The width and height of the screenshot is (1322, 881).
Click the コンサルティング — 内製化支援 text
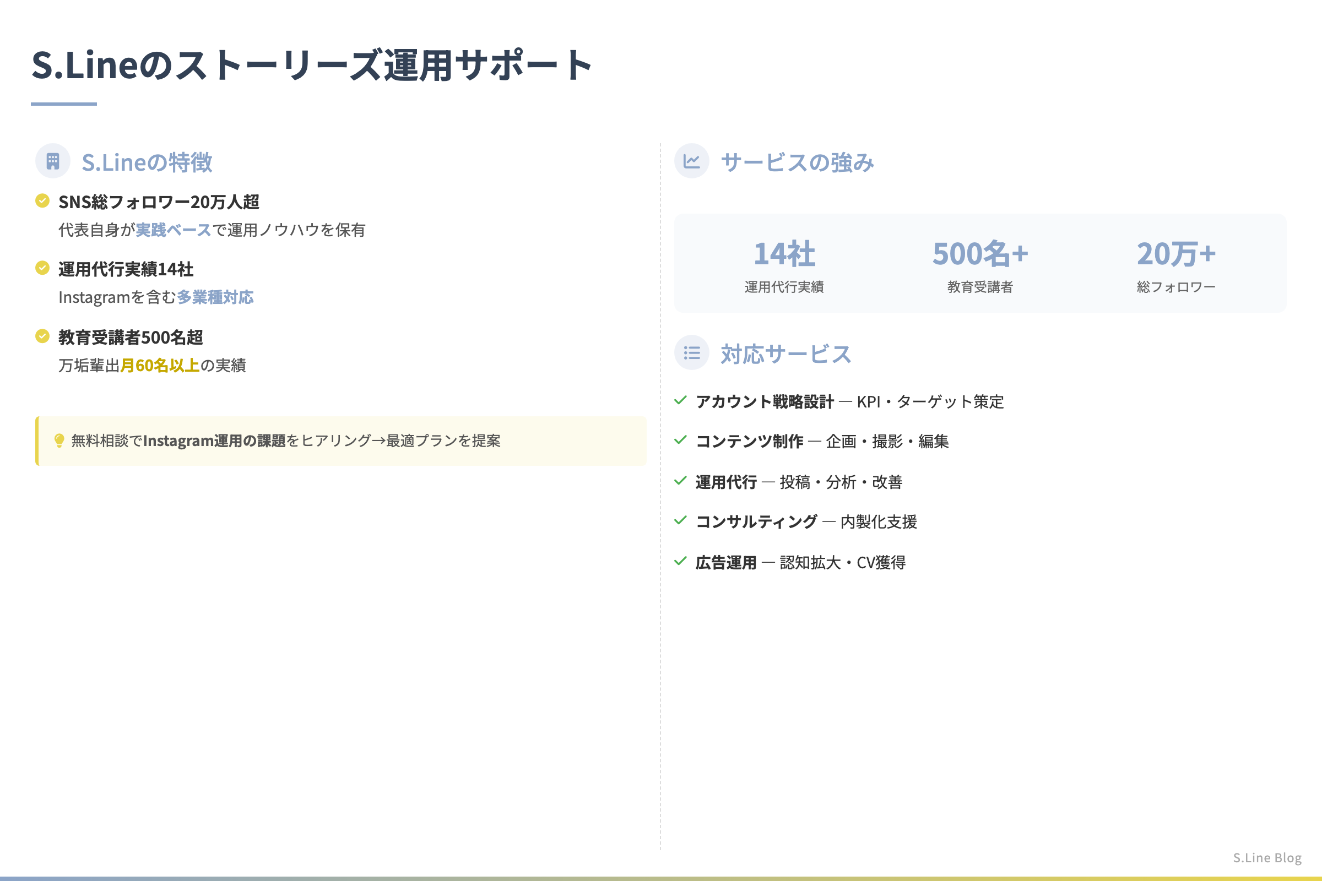point(806,521)
